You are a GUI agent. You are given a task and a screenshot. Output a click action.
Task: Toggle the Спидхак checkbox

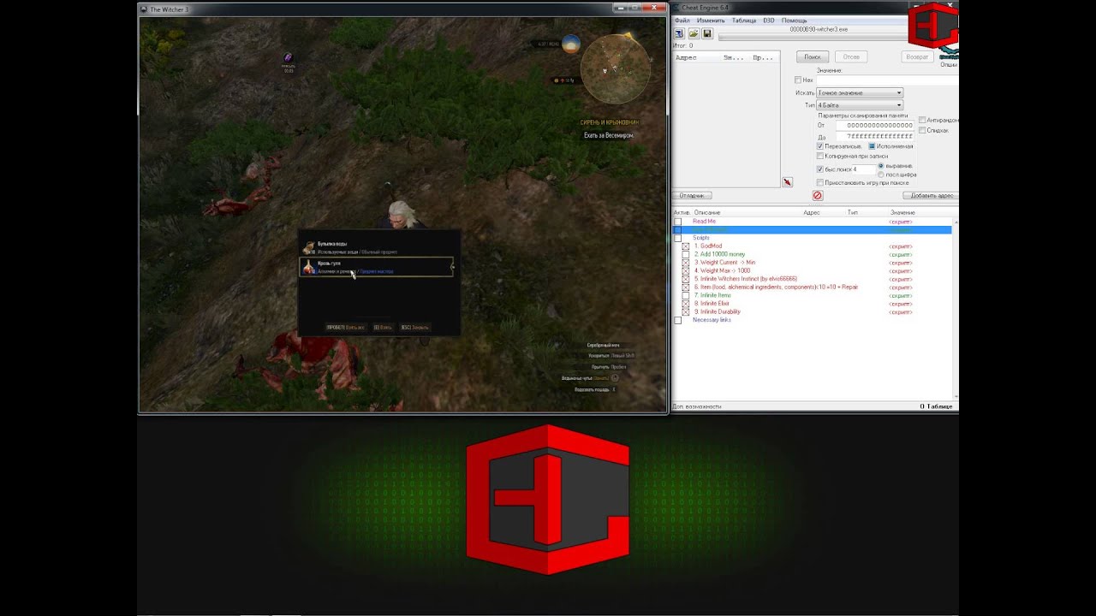coord(922,130)
